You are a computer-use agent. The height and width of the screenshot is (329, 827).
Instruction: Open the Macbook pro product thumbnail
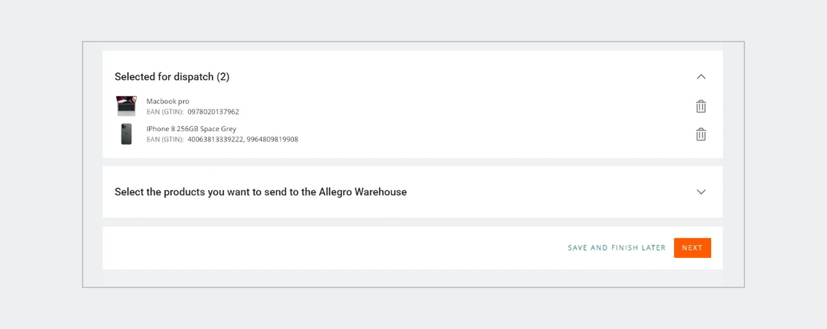126,106
